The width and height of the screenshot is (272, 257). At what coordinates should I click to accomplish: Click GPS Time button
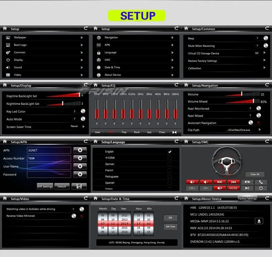(170, 227)
